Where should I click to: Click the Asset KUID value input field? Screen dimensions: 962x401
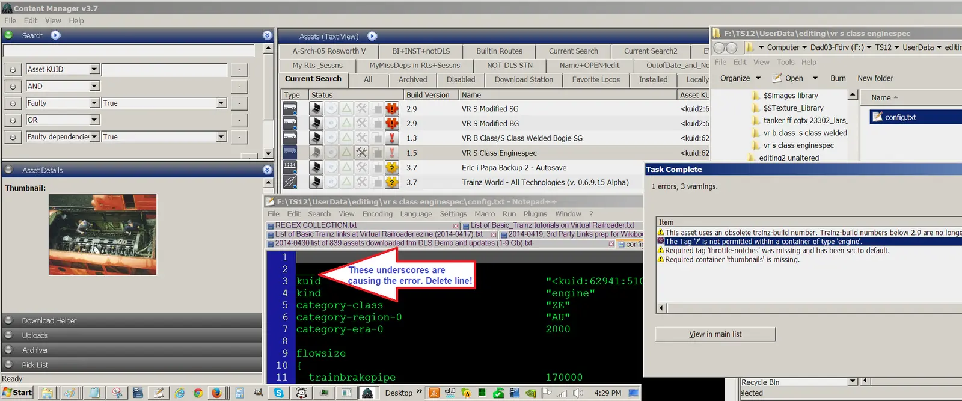tap(165, 70)
